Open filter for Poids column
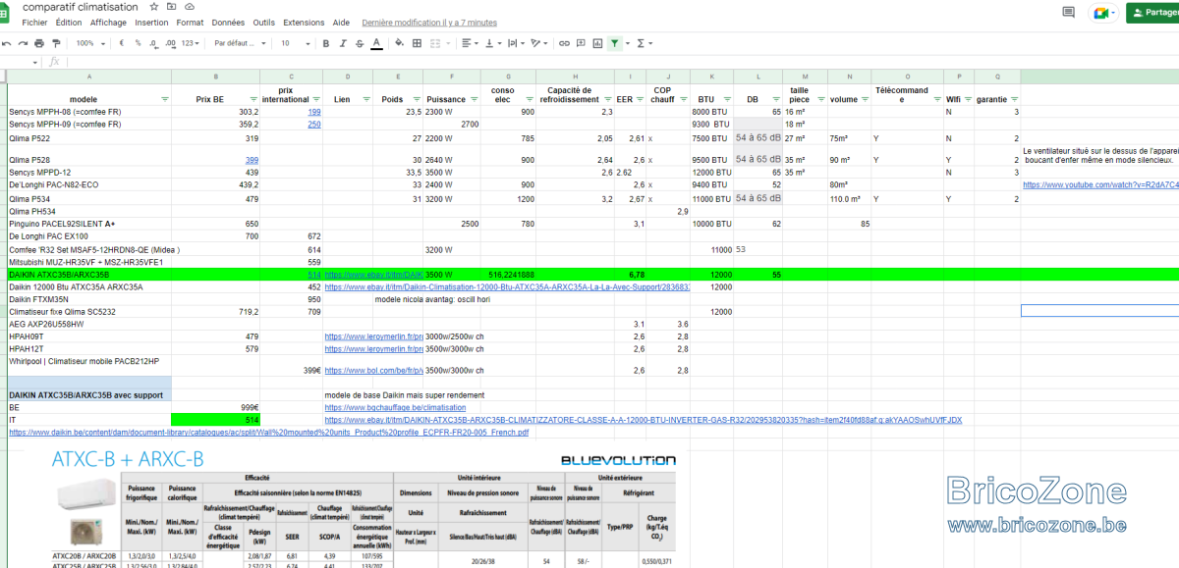 (415, 99)
